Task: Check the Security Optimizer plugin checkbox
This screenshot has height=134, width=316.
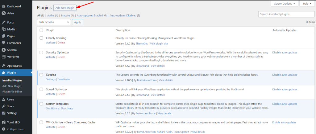Action: pyautogui.click(x=41, y=52)
